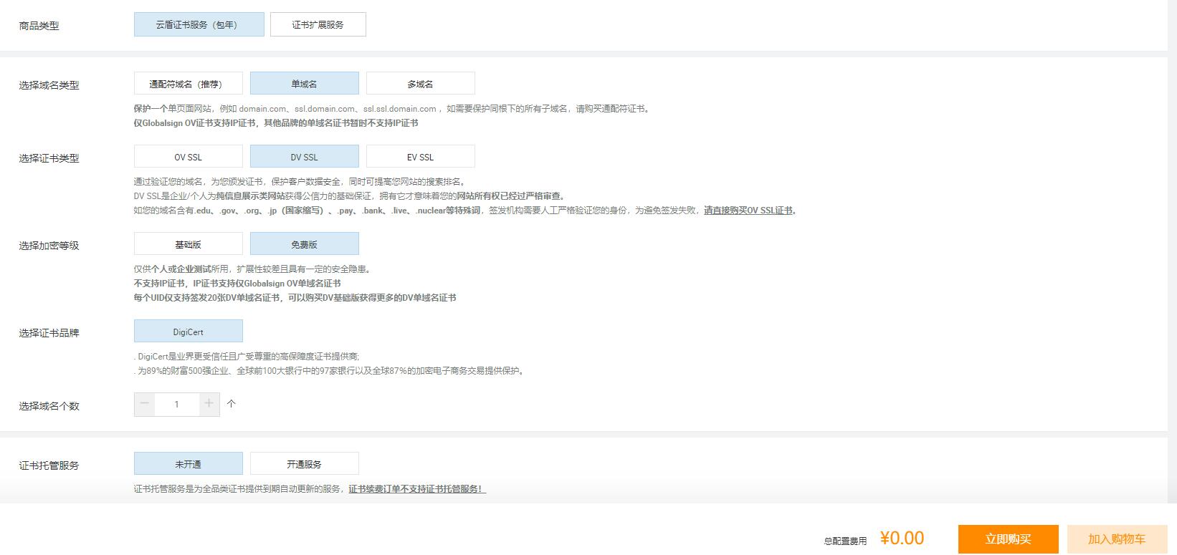Choose 证书扩展服务 product type
The width and height of the screenshot is (1177, 555).
point(318,24)
